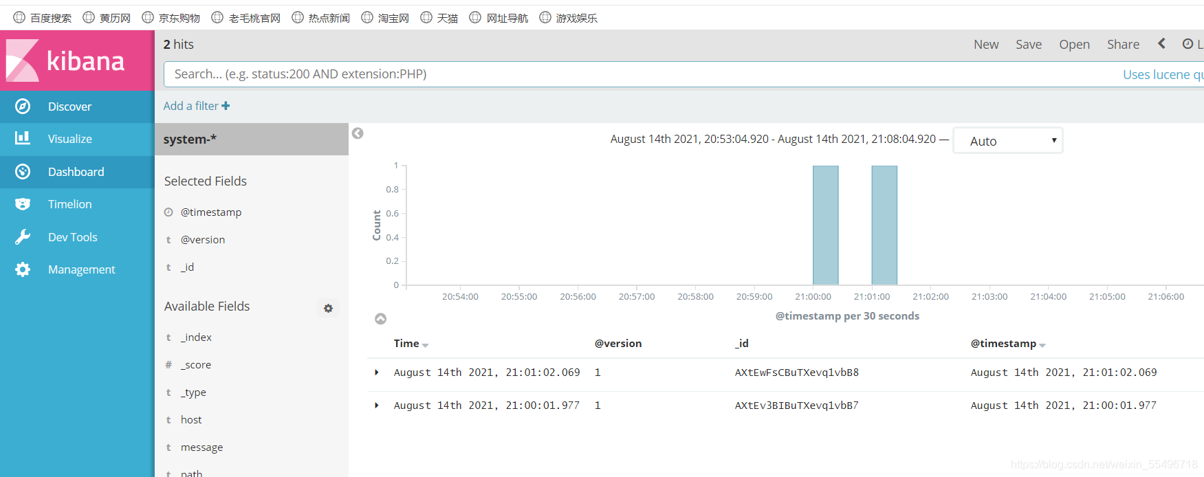Screen dimensions: 1204x477
Task: Click the histogram bar at 21:00:00
Action: point(825,225)
